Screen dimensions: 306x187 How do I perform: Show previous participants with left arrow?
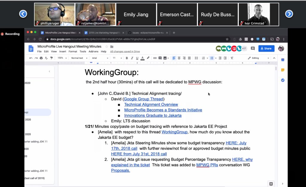pos(23,14)
